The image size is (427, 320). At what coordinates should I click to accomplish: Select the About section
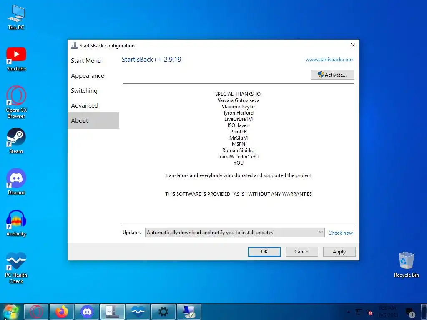pos(93,120)
